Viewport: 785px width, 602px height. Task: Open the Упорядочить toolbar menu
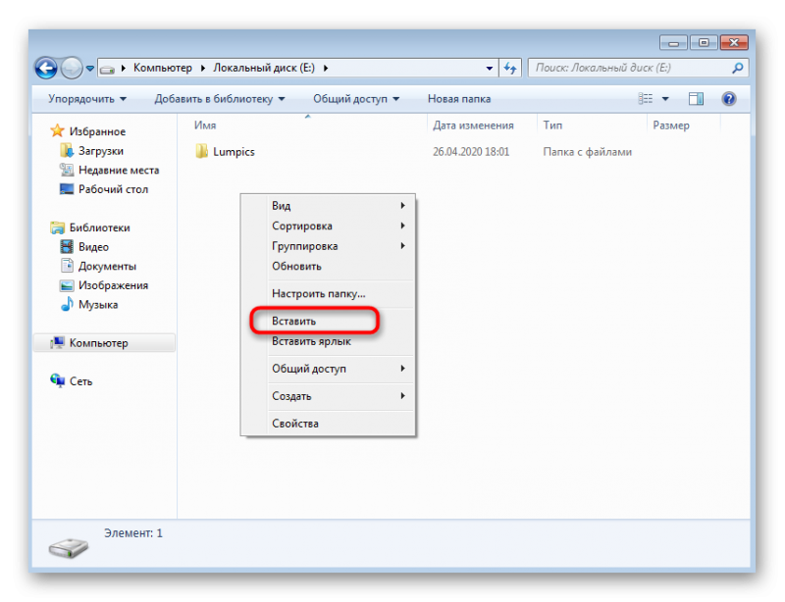(87, 99)
